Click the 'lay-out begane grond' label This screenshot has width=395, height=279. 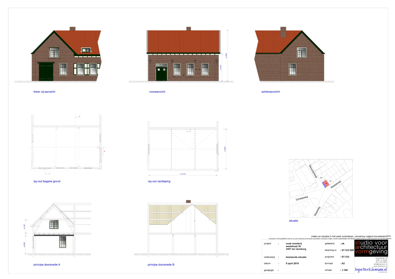pos(47,181)
